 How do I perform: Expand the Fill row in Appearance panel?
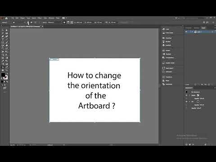189,102
